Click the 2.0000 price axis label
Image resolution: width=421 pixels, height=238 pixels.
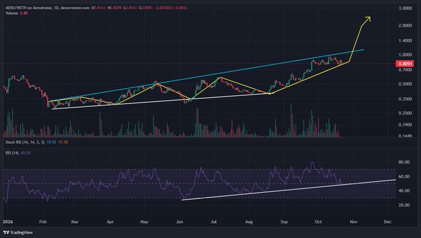coord(405,25)
